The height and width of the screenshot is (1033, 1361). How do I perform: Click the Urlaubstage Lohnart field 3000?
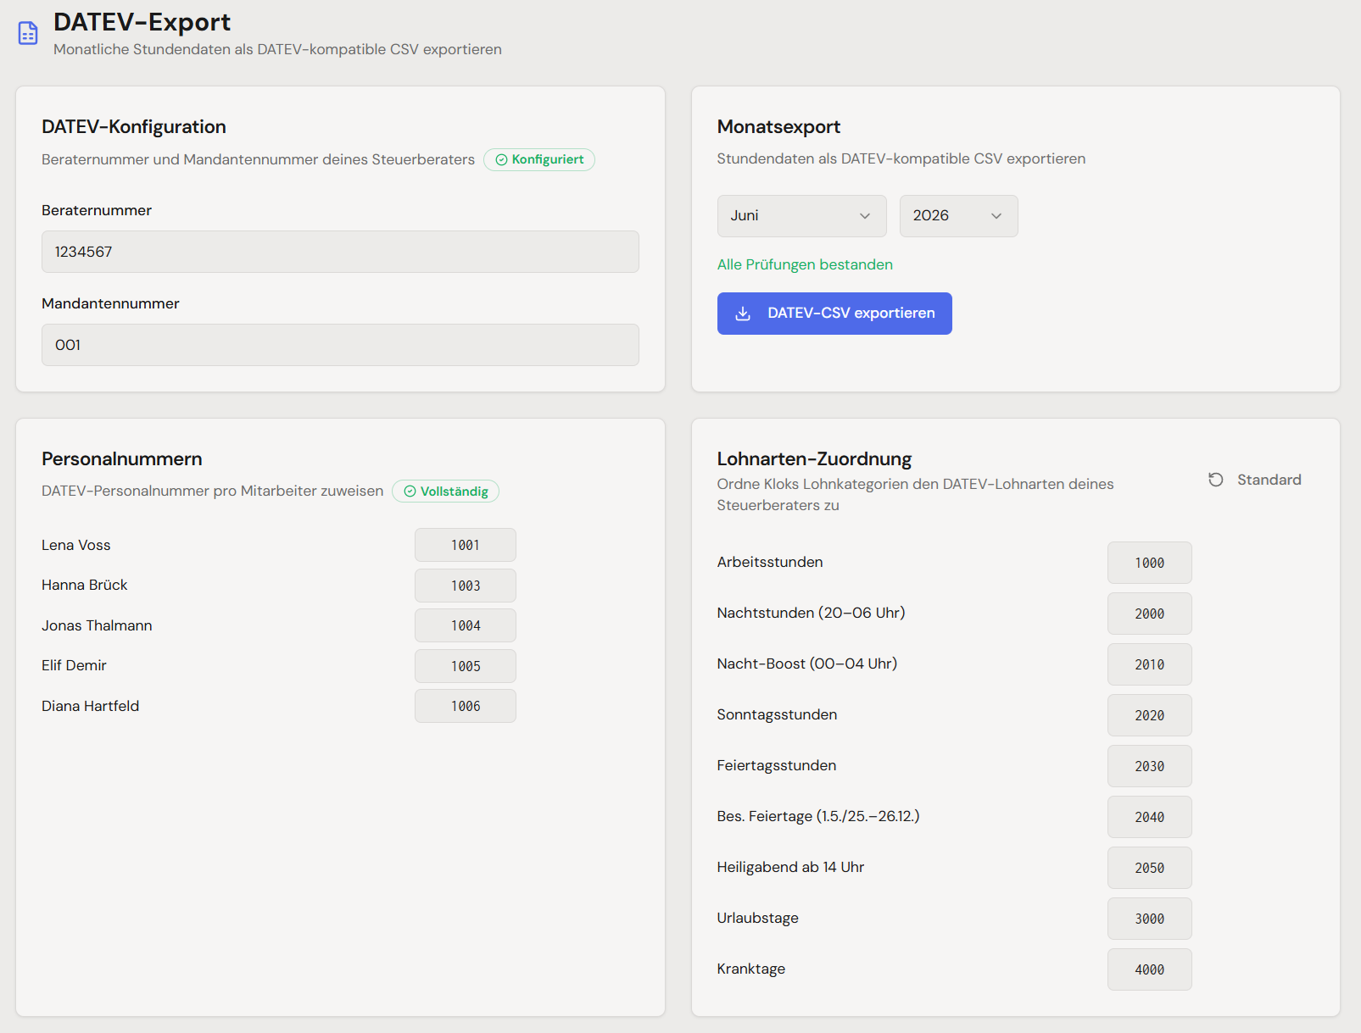click(1149, 918)
